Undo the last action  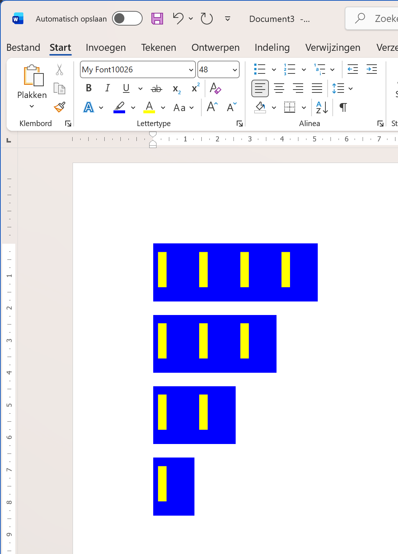178,18
